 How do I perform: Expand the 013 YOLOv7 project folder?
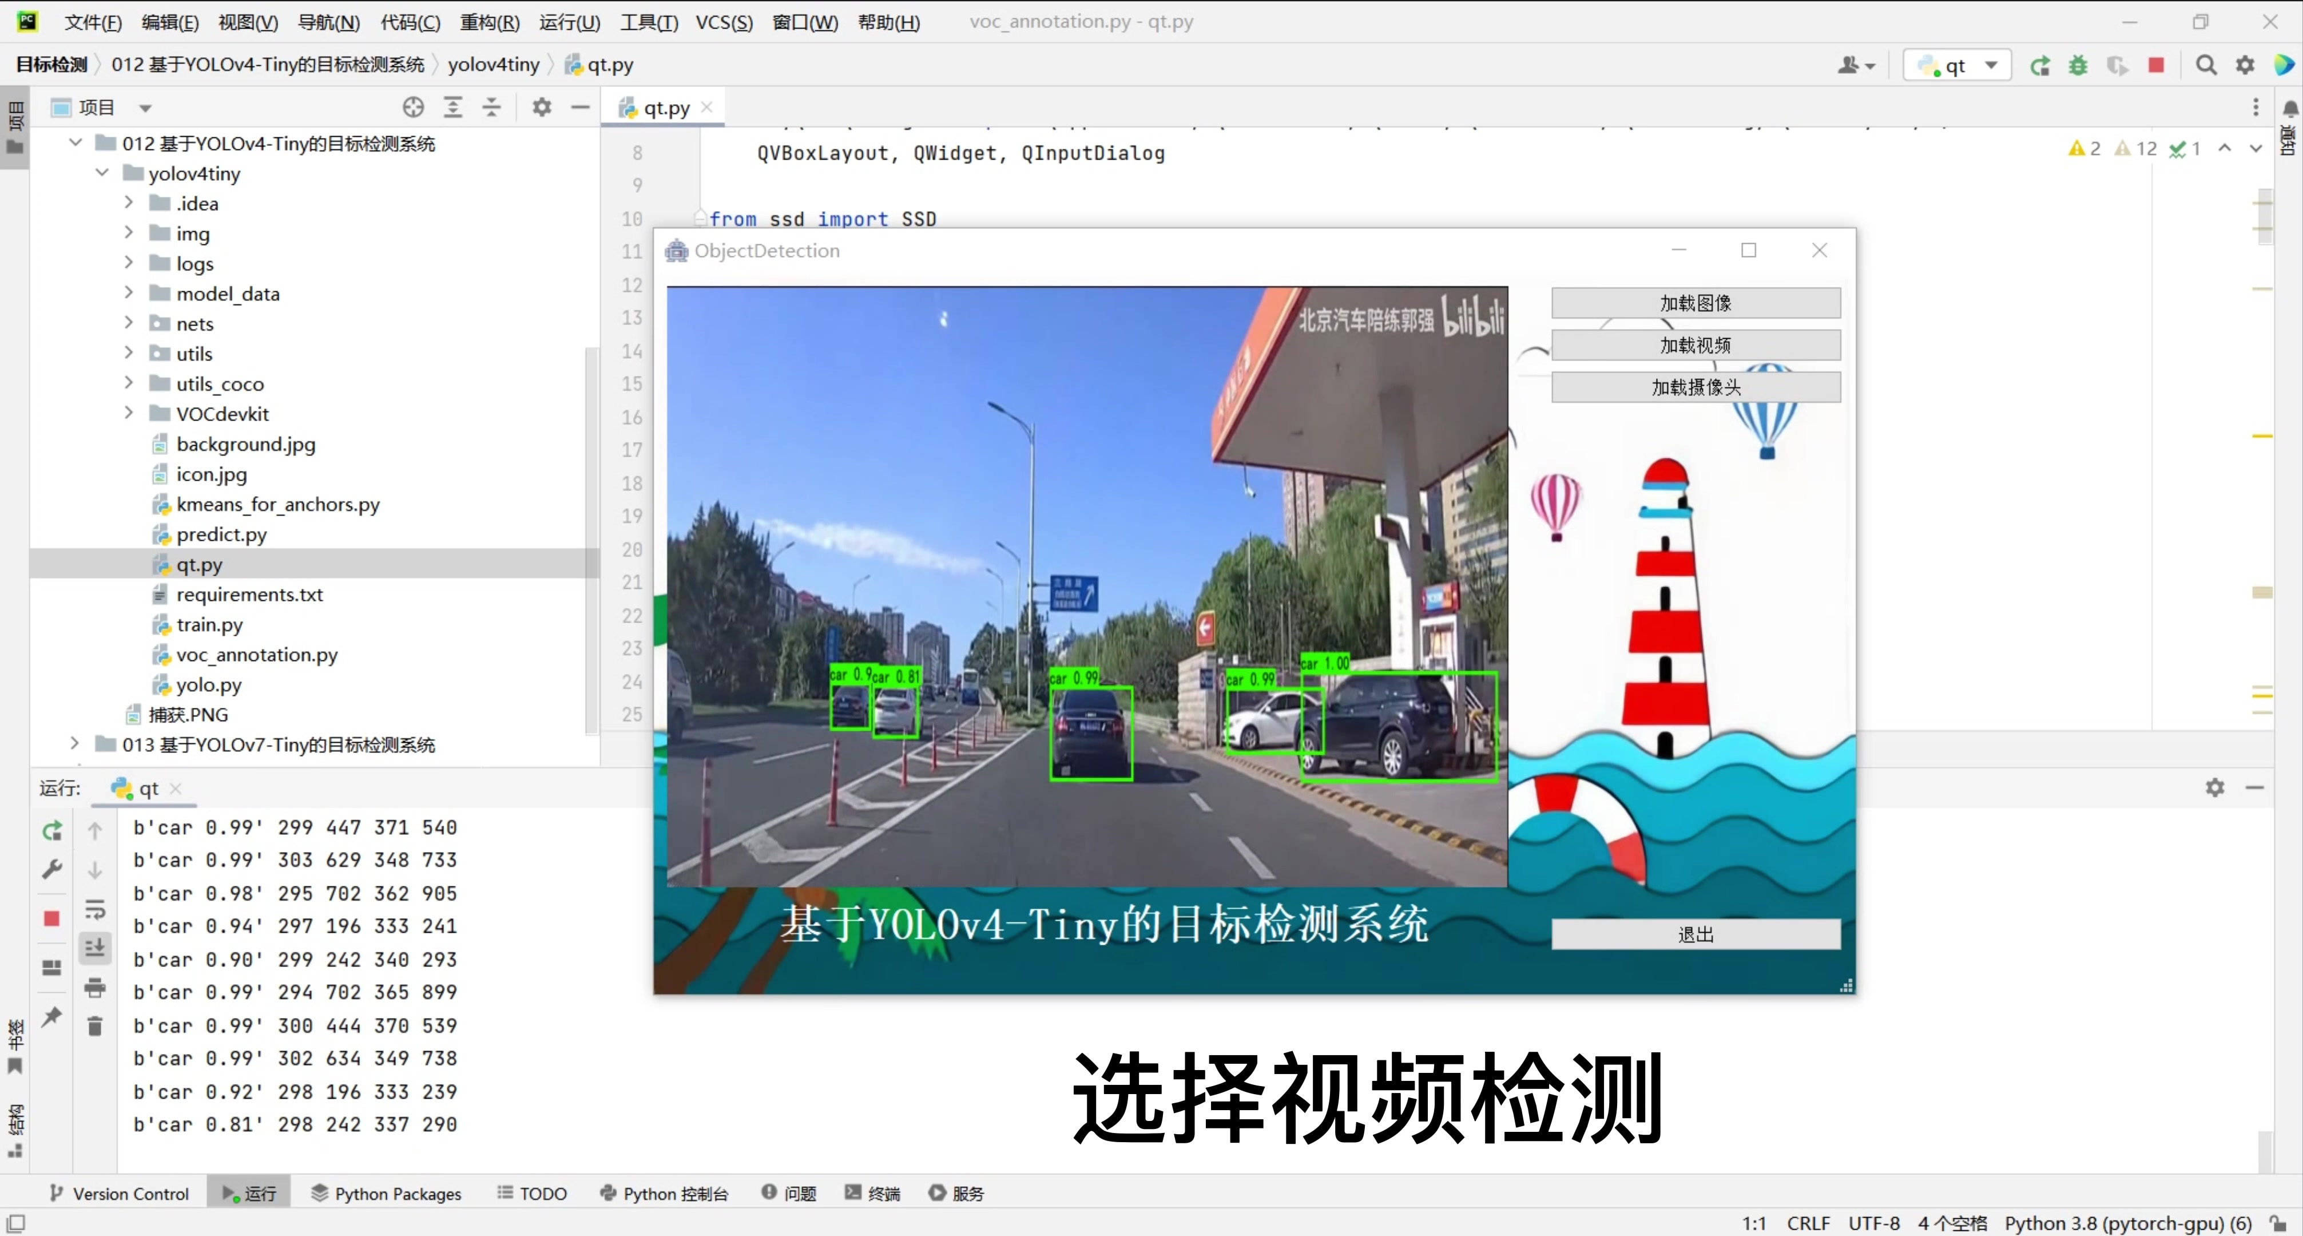point(75,744)
